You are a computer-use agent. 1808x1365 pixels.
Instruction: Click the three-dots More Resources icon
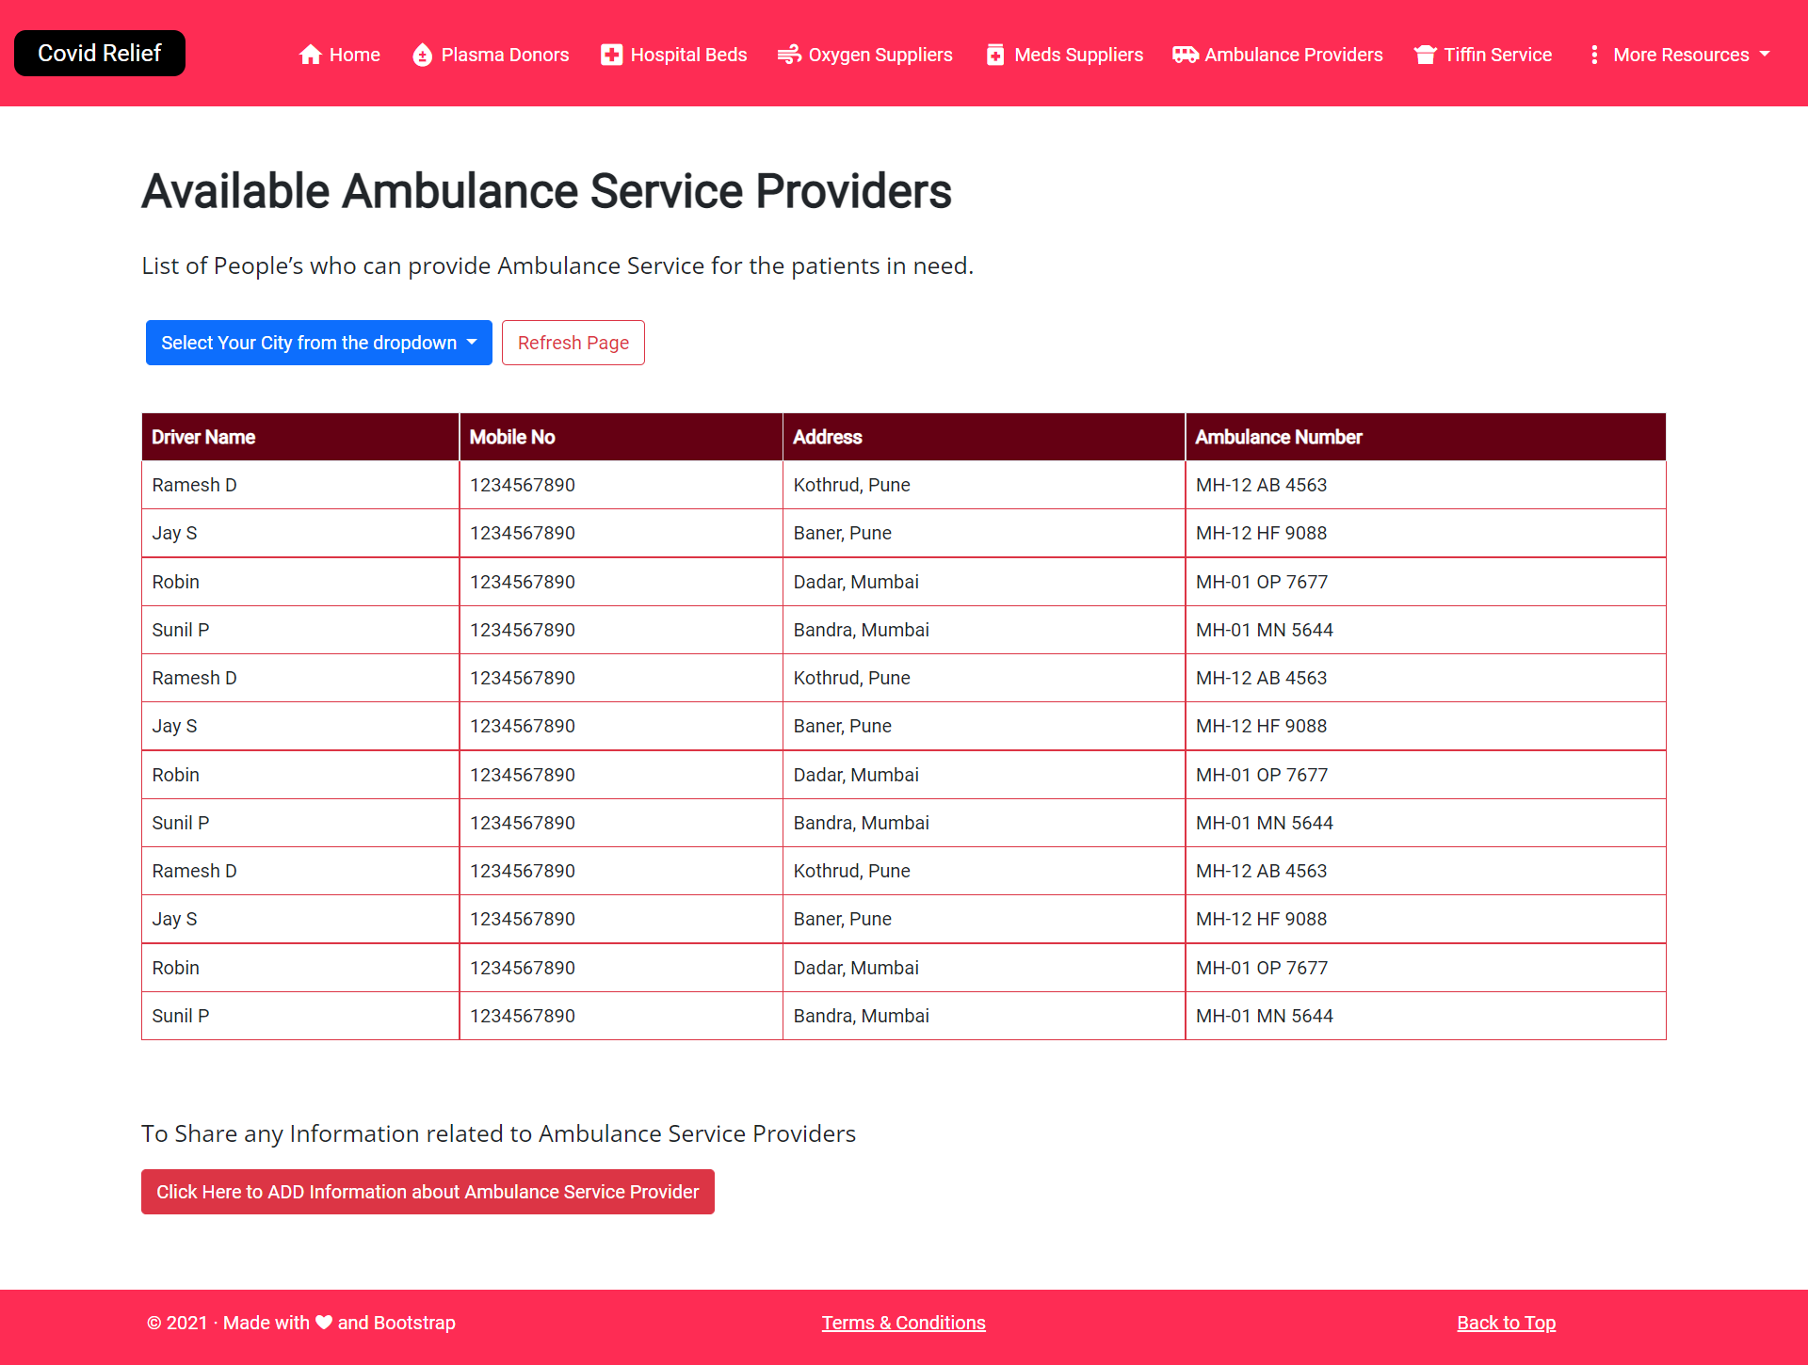[1593, 55]
